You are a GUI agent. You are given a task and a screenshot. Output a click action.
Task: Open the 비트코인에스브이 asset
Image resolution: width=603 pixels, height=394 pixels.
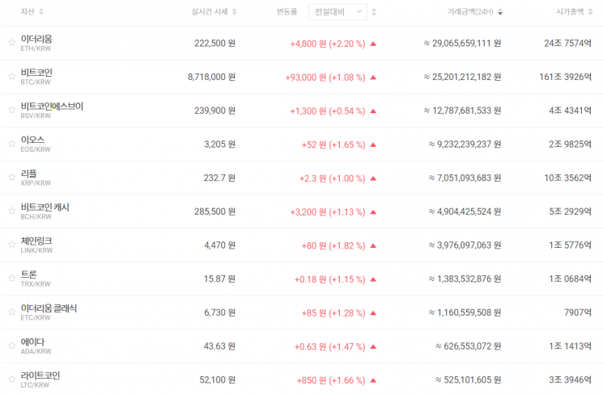(52, 107)
